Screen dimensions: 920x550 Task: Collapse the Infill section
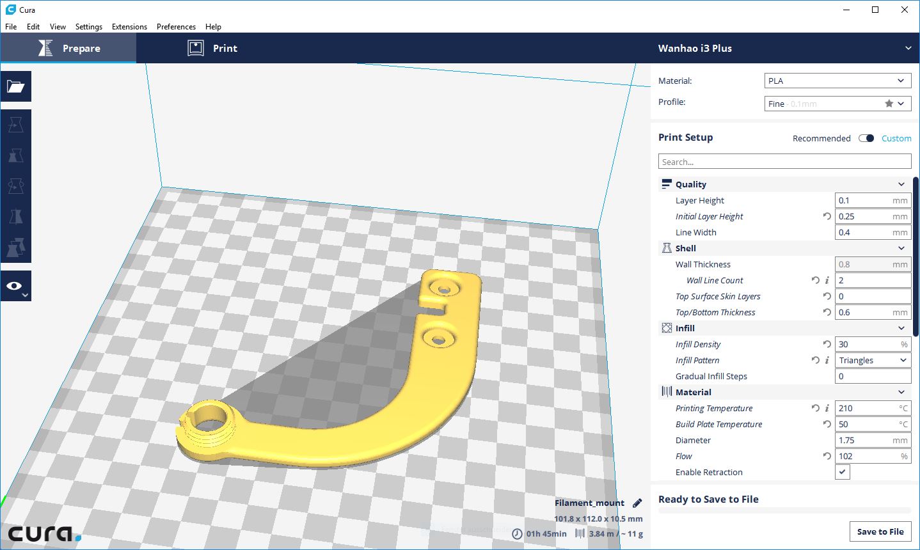point(901,328)
